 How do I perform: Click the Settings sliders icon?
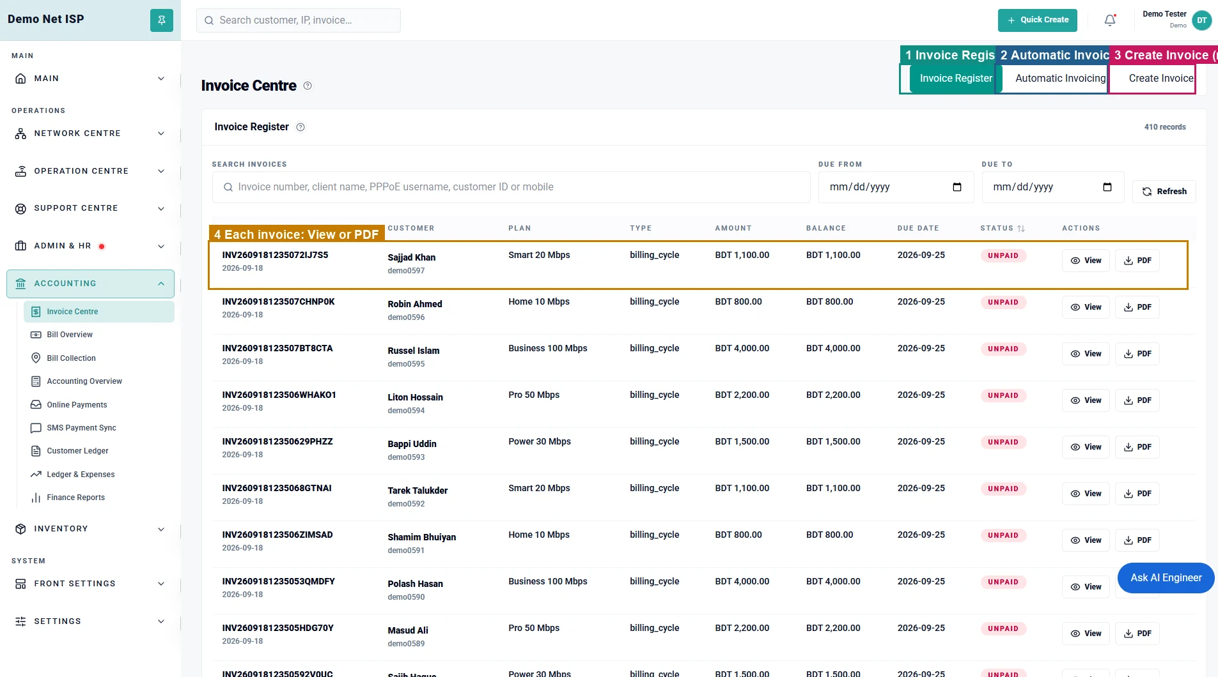click(x=20, y=621)
